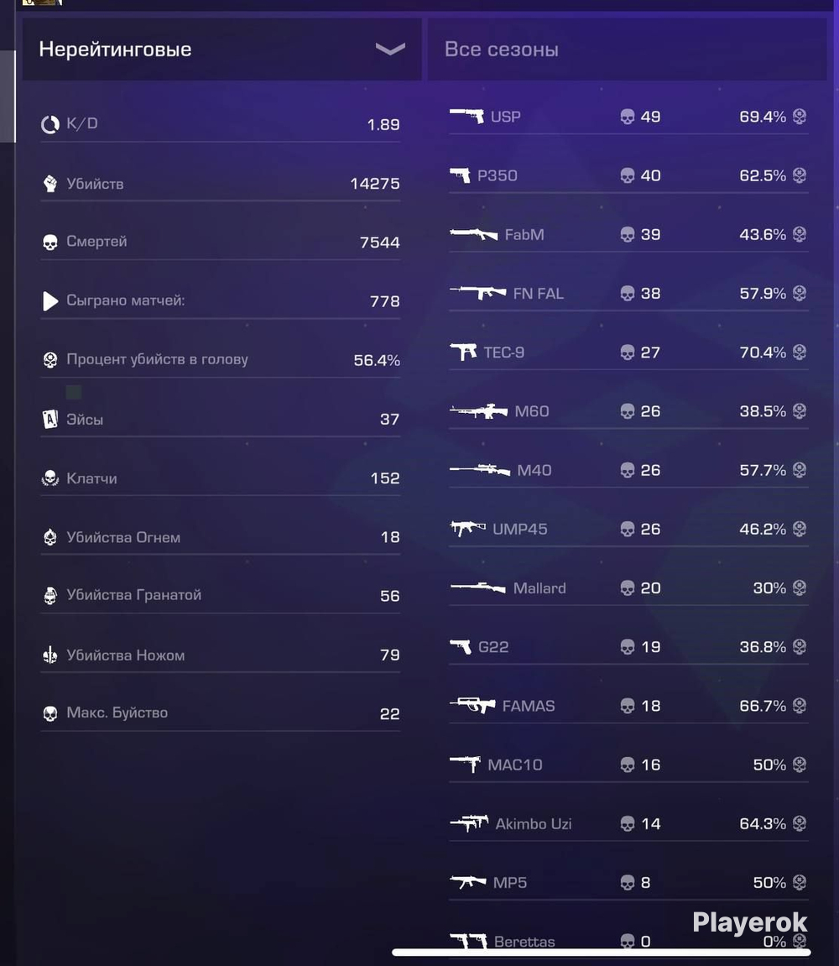Image resolution: width=839 pixels, height=966 pixels.
Task: Click the FabM shotgun icon
Action: (474, 234)
